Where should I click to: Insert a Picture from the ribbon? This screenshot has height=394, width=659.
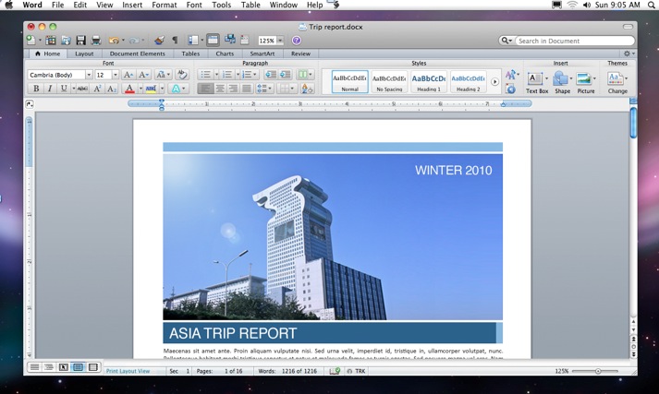pos(585,80)
